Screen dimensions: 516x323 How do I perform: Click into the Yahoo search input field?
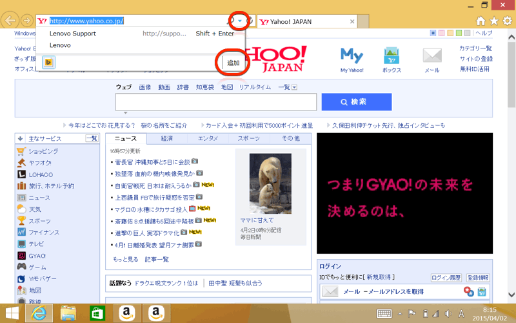215,102
